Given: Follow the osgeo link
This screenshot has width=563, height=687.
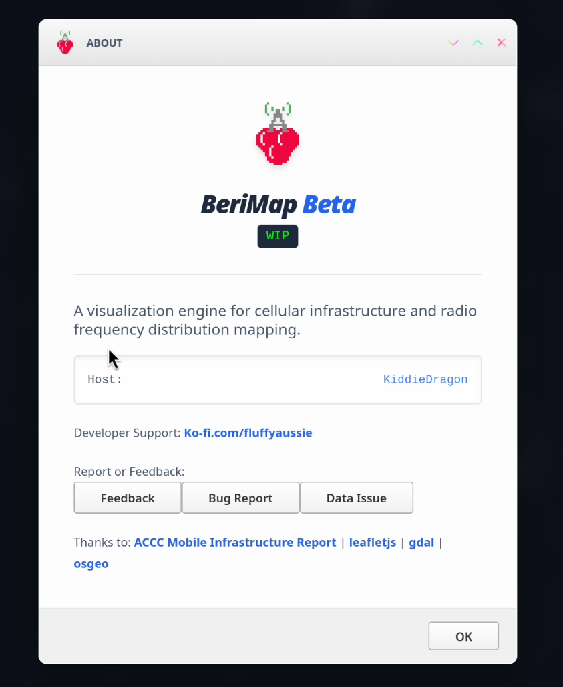Looking at the screenshot, I should pyautogui.click(x=91, y=564).
